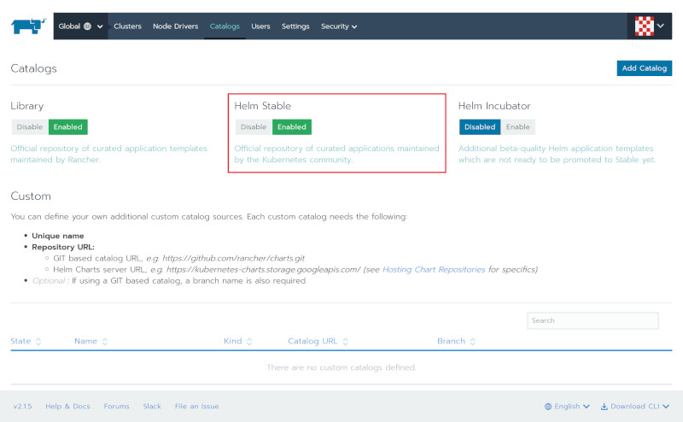Viewport: 683px width, 422px height.
Task: Go to the Clusters tab
Action: [127, 26]
